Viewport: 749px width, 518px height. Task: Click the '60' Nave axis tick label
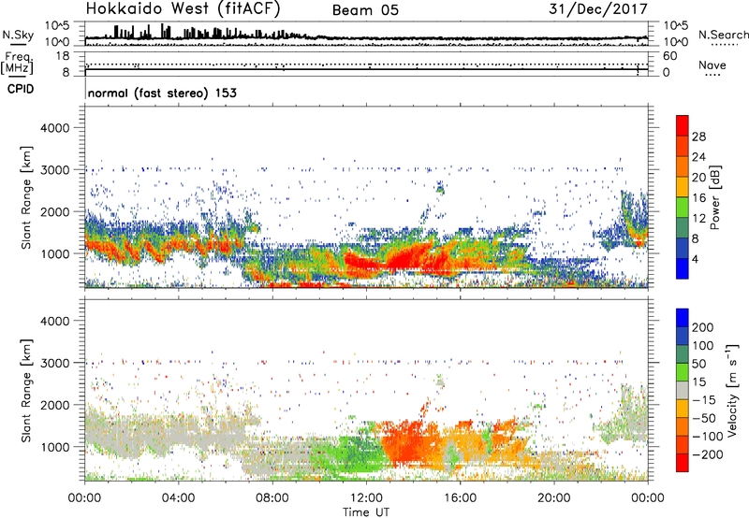click(669, 56)
